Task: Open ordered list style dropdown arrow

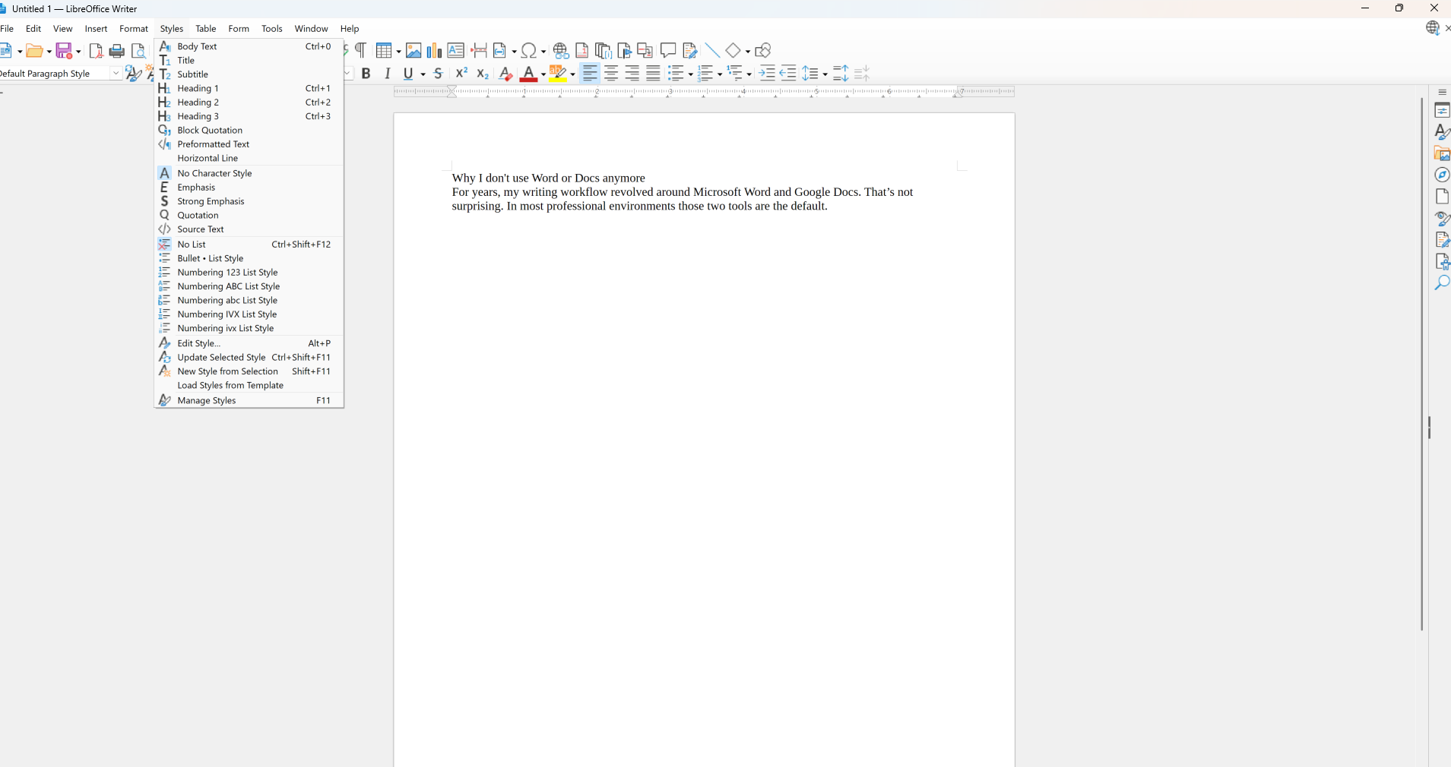Action: point(719,74)
